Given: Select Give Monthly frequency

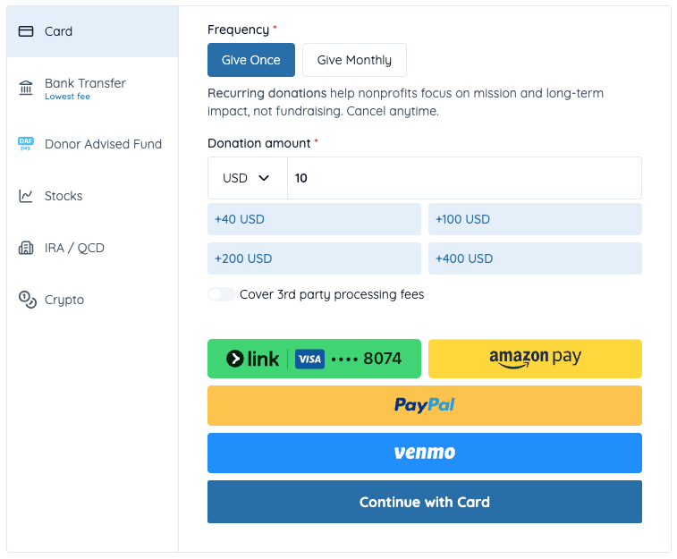Looking at the screenshot, I should (354, 60).
